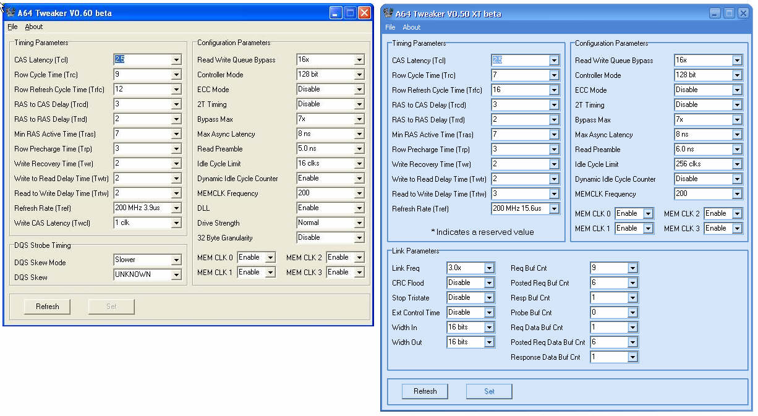Click Refresh button in V0.60 beta window
The width and height of the screenshot is (758, 416).
(x=48, y=307)
